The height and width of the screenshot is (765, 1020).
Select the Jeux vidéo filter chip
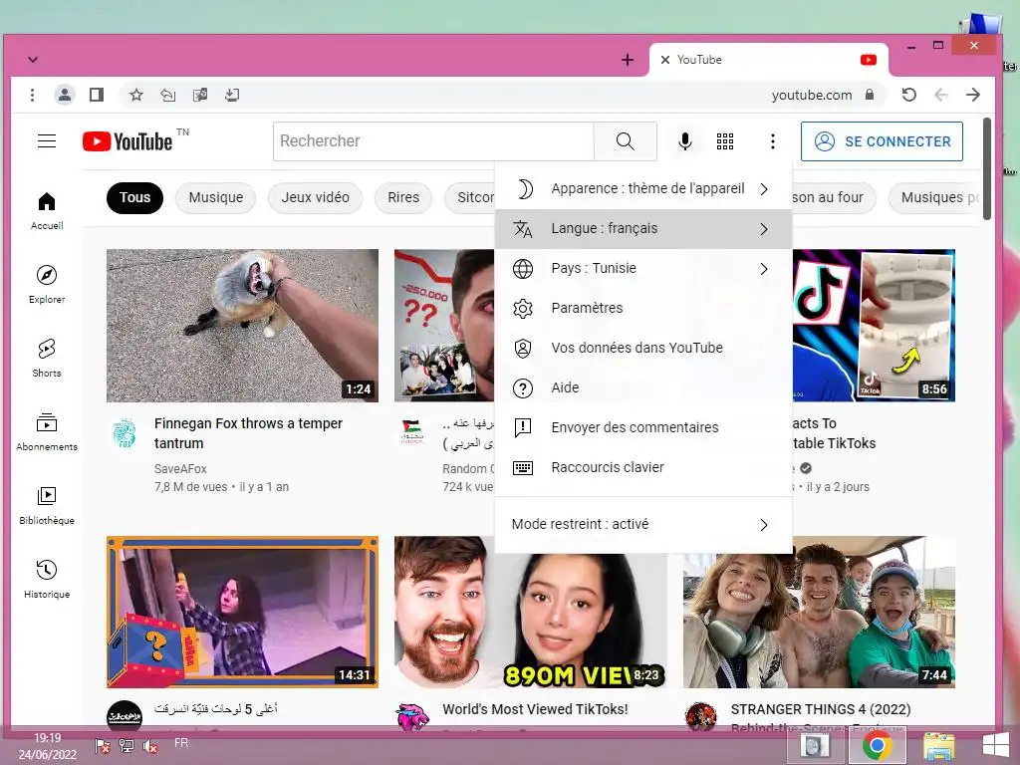tap(315, 198)
